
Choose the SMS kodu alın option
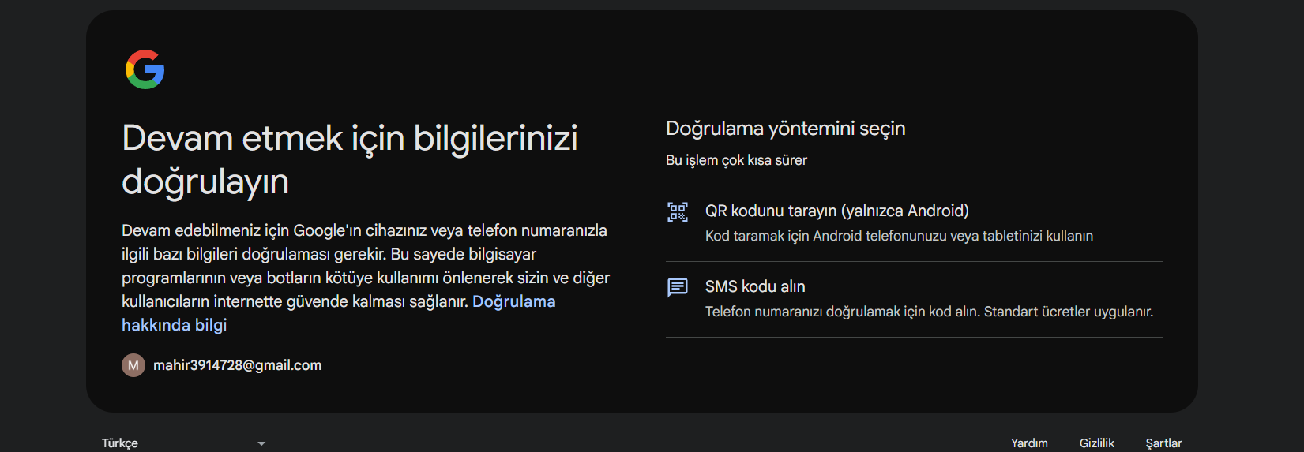coord(914,300)
